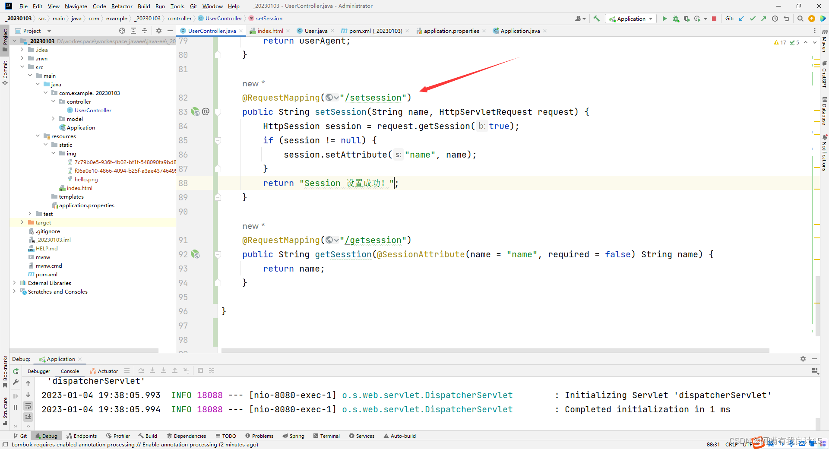Rerun Application in Debug panel
This screenshot has height=449, width=829.
coord(16,371)
